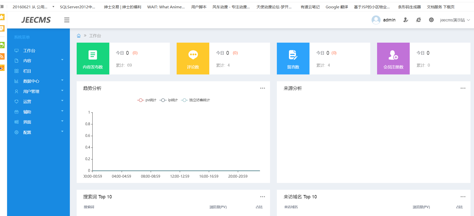Select 栏目 in the sidebar
The image size is (474, 216).
pyautogui.click(x=27, y=71)
